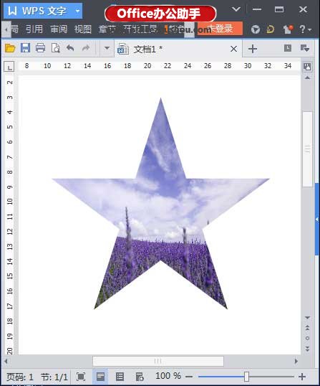
Task: Switch to the 章节 ribbon tab
Action: [107, 29]
